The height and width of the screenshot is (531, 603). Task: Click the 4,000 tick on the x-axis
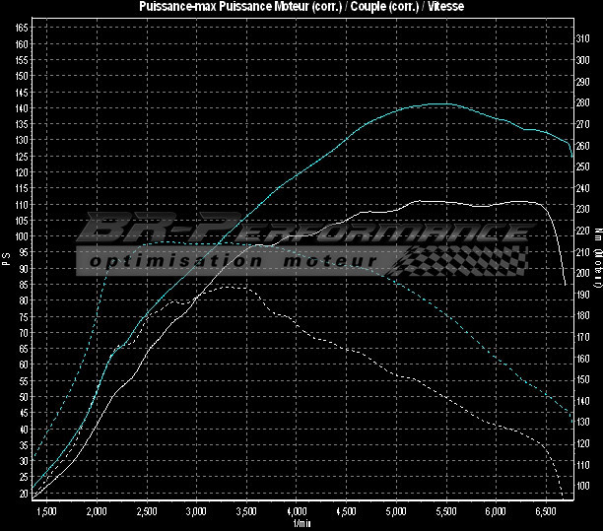[297, 512]
